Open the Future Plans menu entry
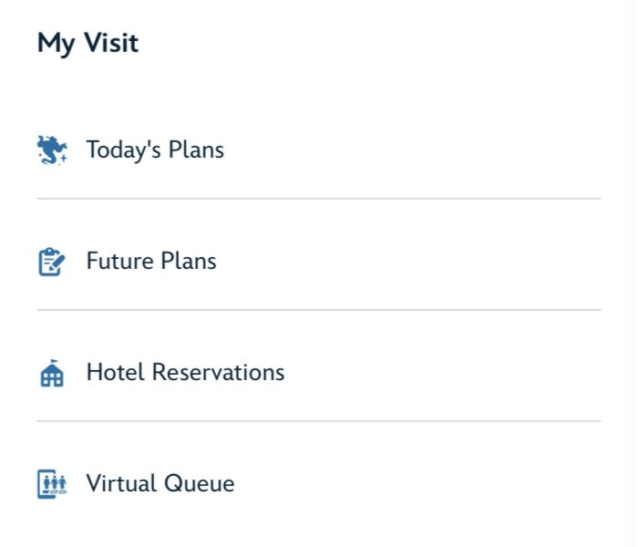The height and width of the screenshot is (547, 638). [x=151, y=262]
